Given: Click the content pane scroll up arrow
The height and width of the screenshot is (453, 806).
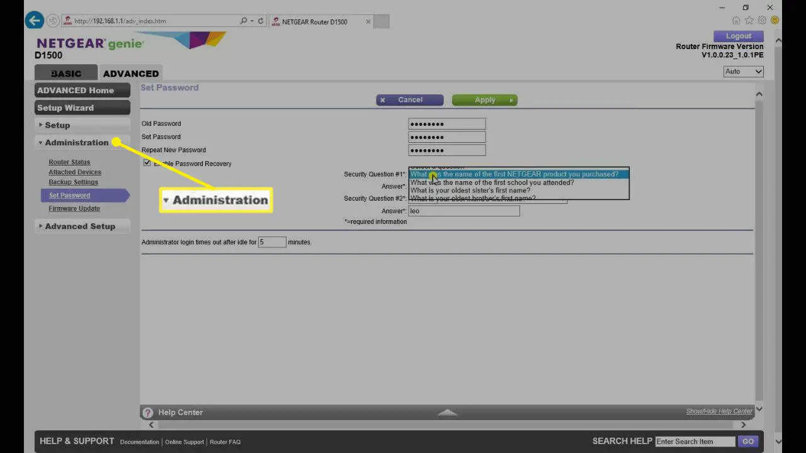Looking at the screenshot, I should pyautogui.click(x=759, y=95).
